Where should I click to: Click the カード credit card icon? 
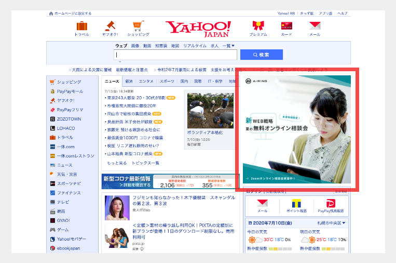click(x=286, y=26)
